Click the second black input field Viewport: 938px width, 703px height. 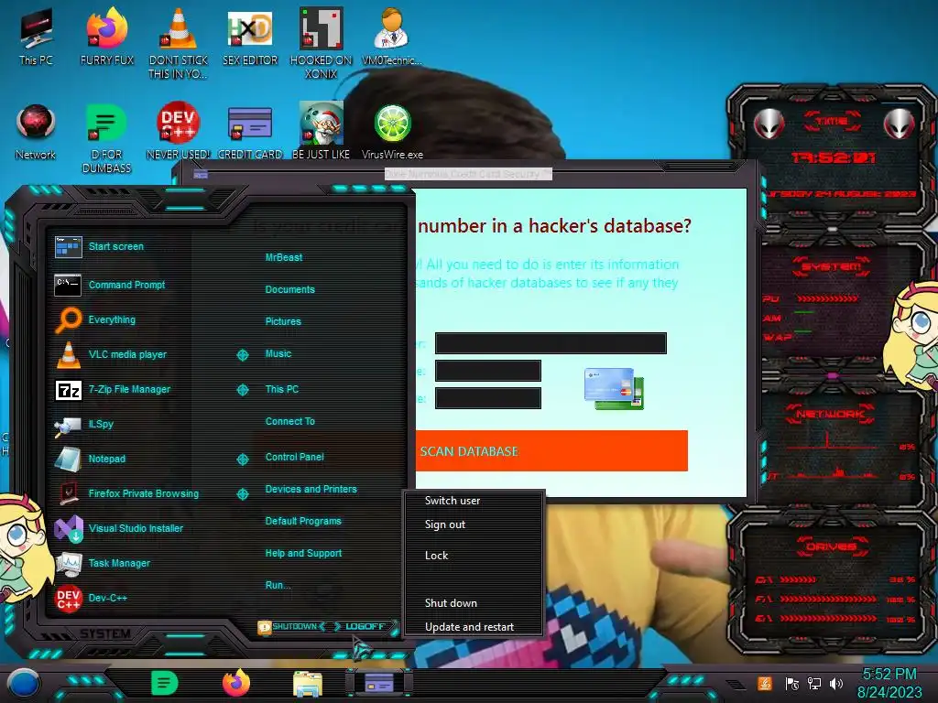tap(488, 371)
